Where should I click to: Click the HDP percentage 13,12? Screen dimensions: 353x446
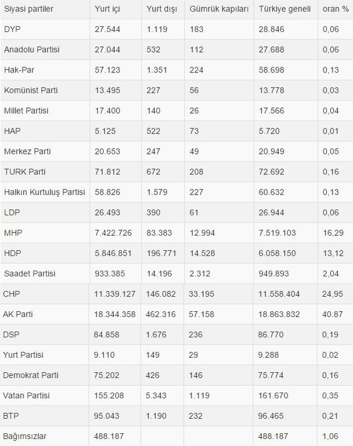coord(333,253)
